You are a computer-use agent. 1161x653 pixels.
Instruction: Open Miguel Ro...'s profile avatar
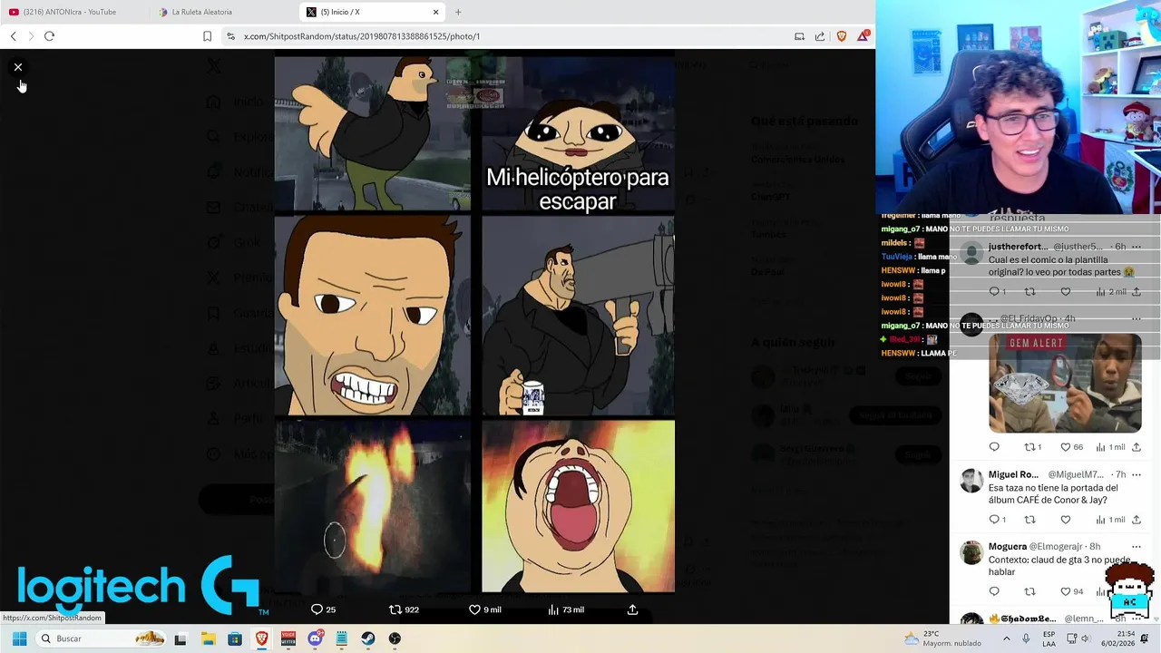(x=971, y=480)
